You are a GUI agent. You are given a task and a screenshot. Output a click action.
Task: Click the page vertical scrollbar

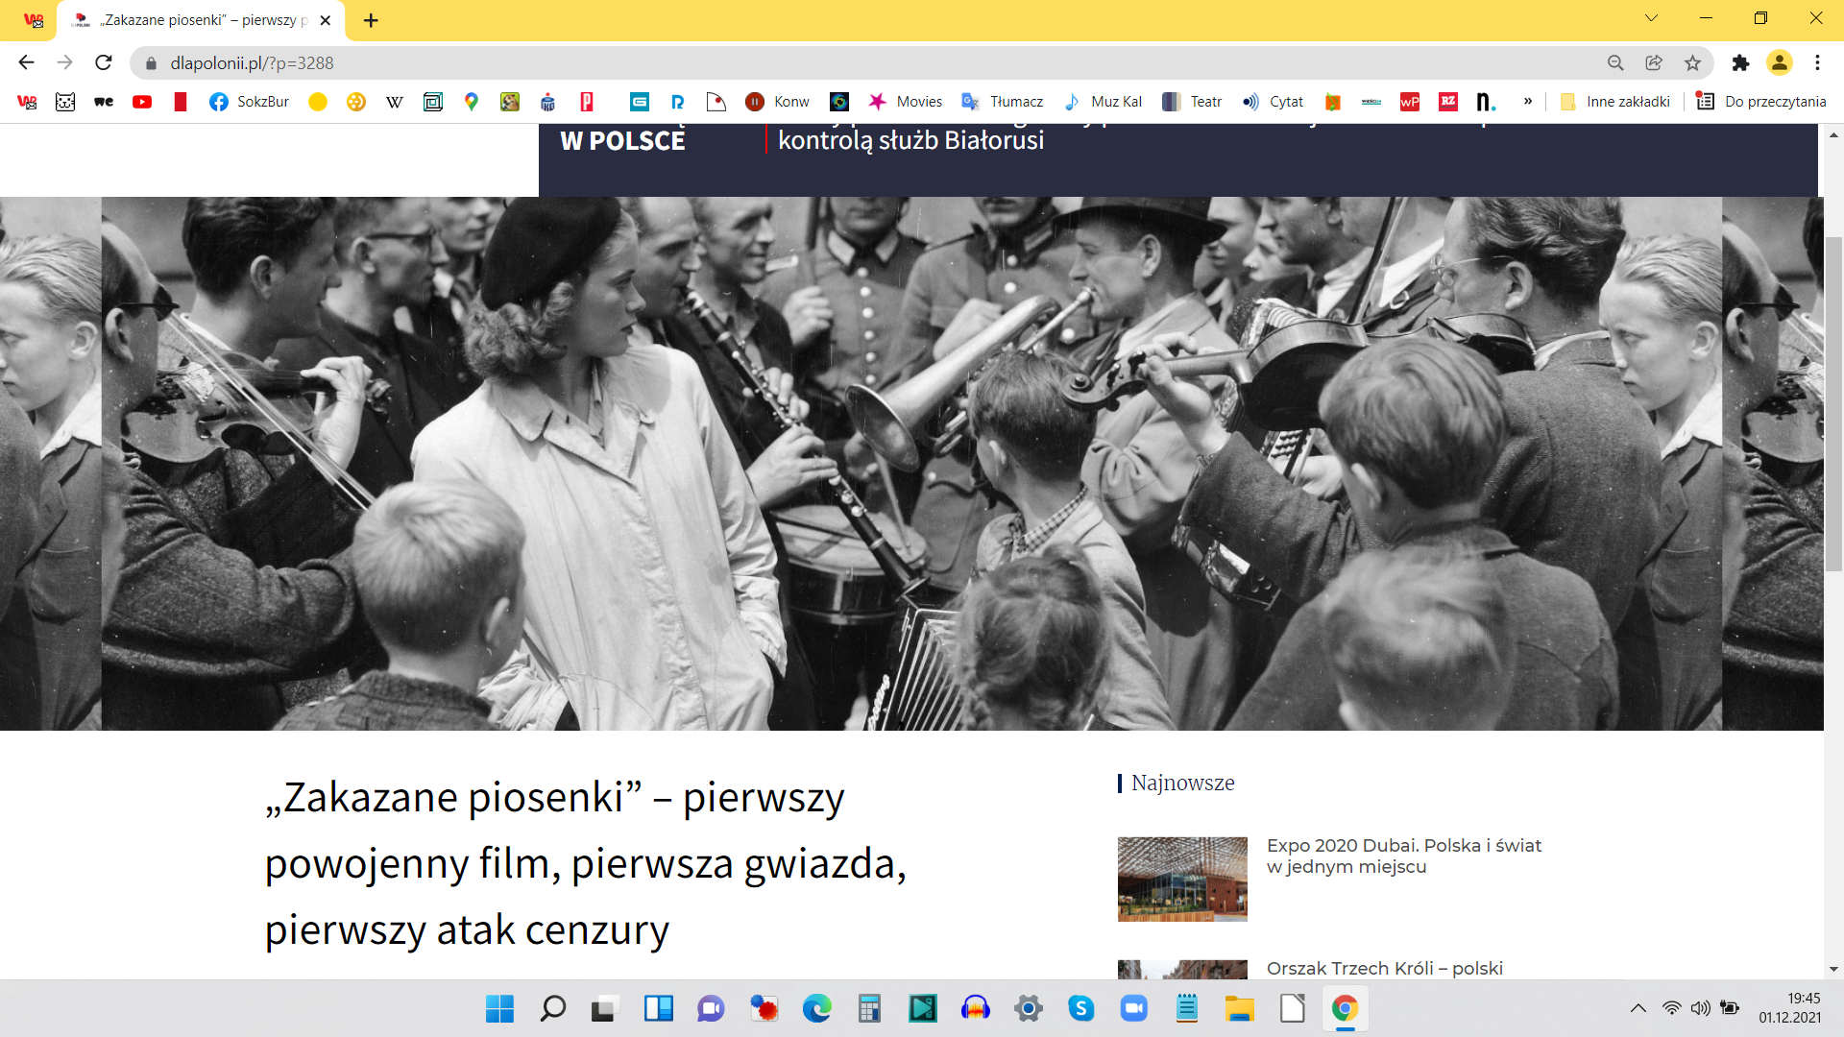[x=1833, y=403]
